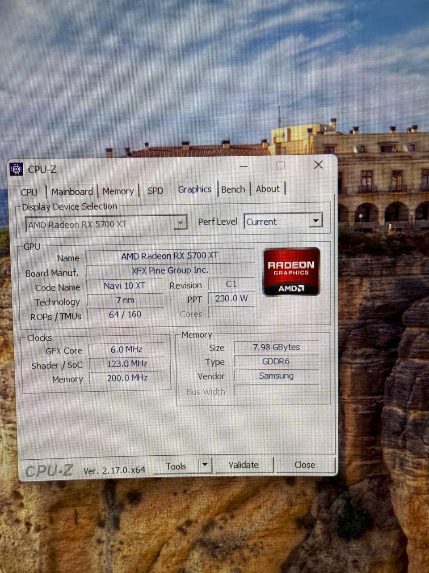Click the C1 revision value

tap(231, 284)
